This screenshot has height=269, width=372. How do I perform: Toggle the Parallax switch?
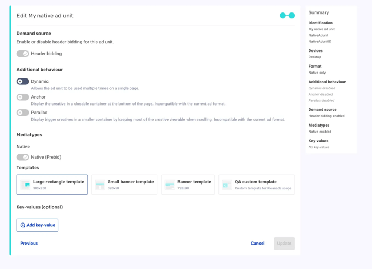(23, 113)
